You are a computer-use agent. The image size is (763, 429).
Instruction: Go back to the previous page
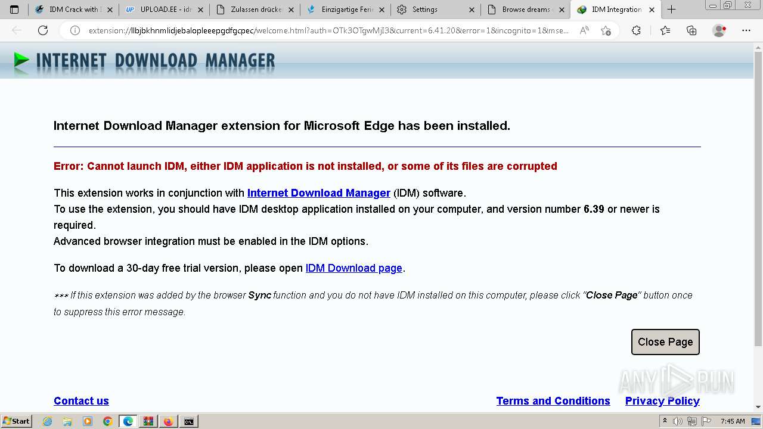pos(17,30)
